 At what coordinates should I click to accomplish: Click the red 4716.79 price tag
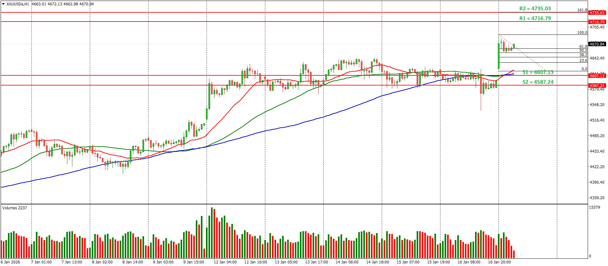pos(597,22)
